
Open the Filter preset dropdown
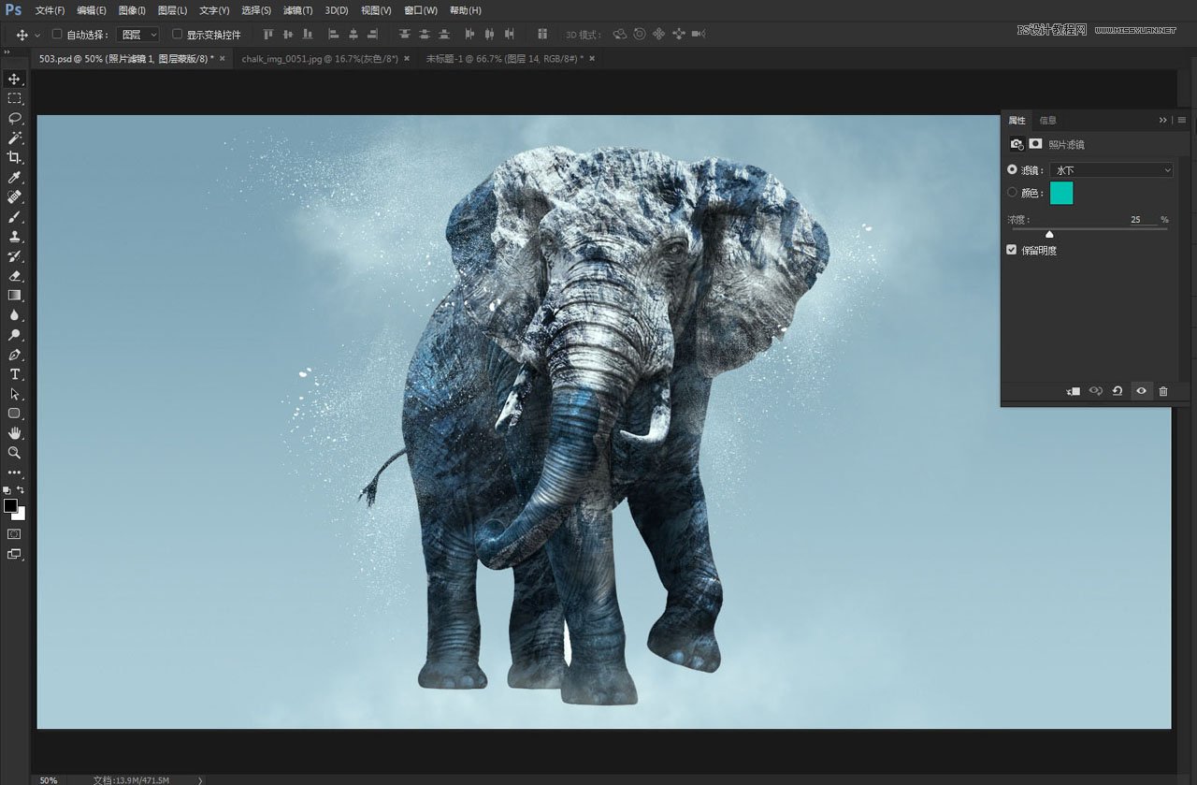click(1111, 170)
